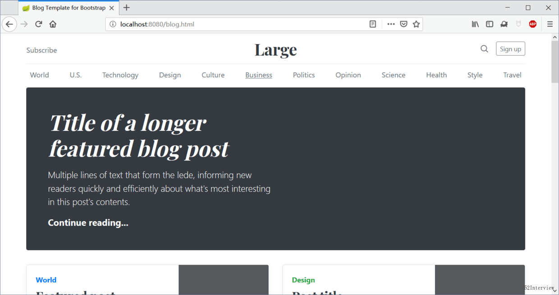Close the Blog Template tab
This screenshot has width=559, height=295.
(x=112, y=8)
